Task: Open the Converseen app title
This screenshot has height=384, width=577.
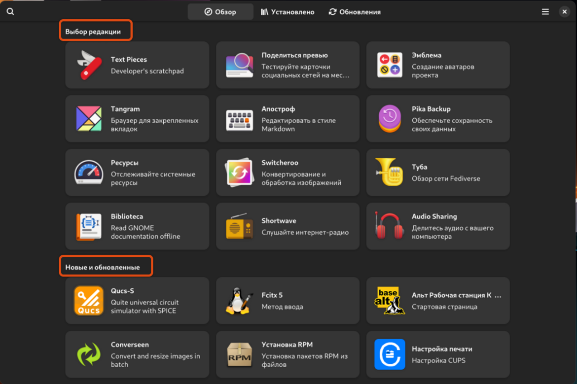Action: (130, 345)
